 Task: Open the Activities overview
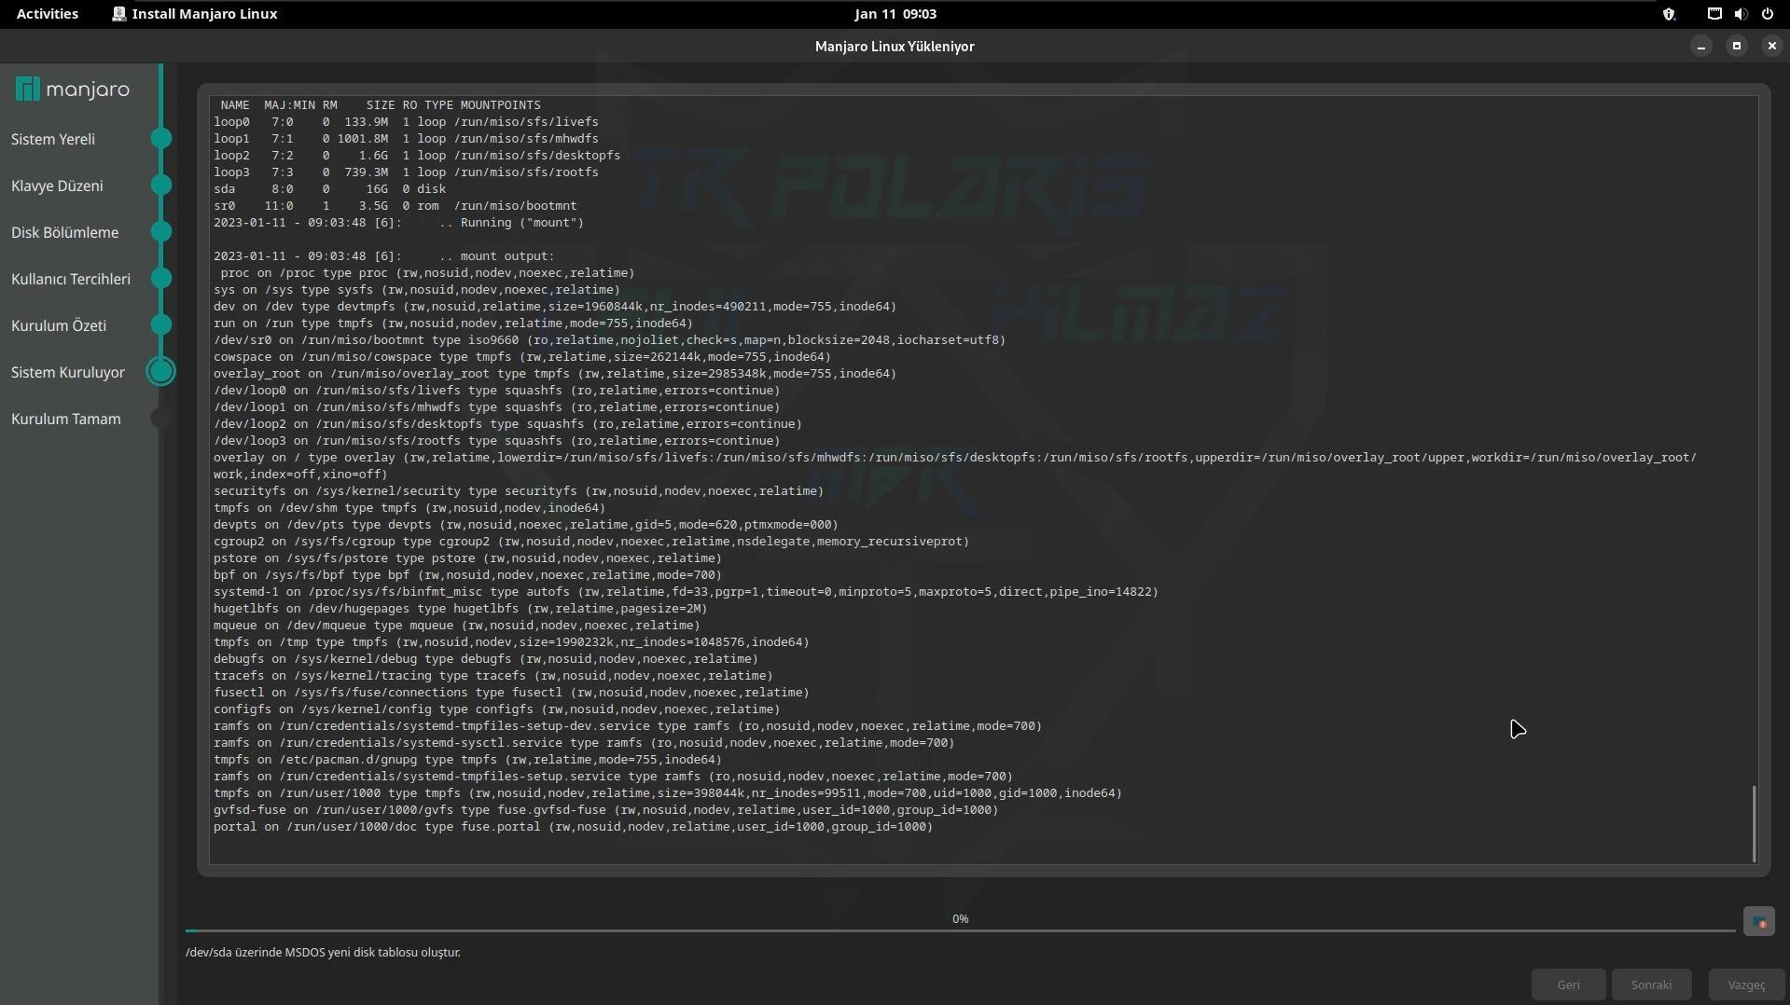point(48,14)
